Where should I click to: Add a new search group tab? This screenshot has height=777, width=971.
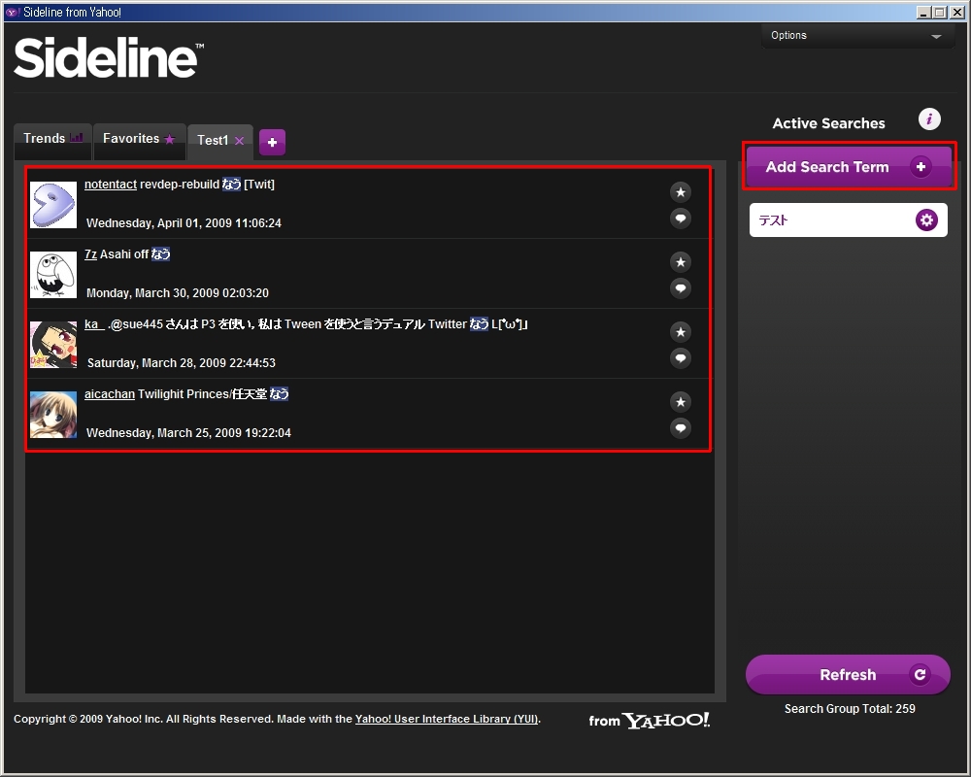coord(272,143)
